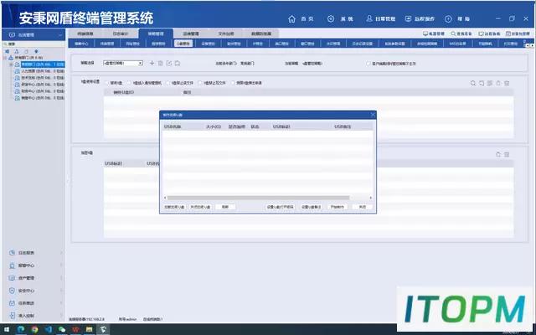
Task: Click the sub-tab bar scroll-right arrow
Action: (x=532, y=45)
